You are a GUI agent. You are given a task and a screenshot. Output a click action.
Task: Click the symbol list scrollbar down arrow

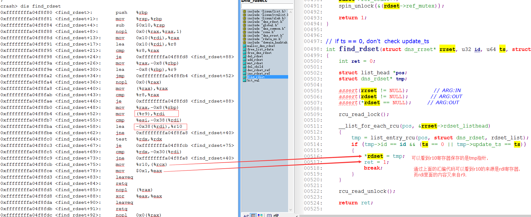(x=291, y=210)
